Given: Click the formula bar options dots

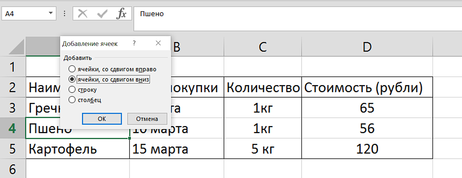Looking at the screenshot, I should coord(64,14).
